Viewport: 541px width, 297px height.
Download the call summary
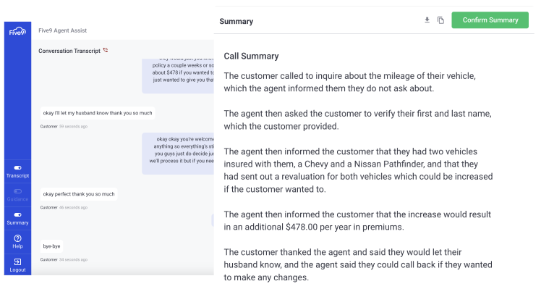coord(427,20)
